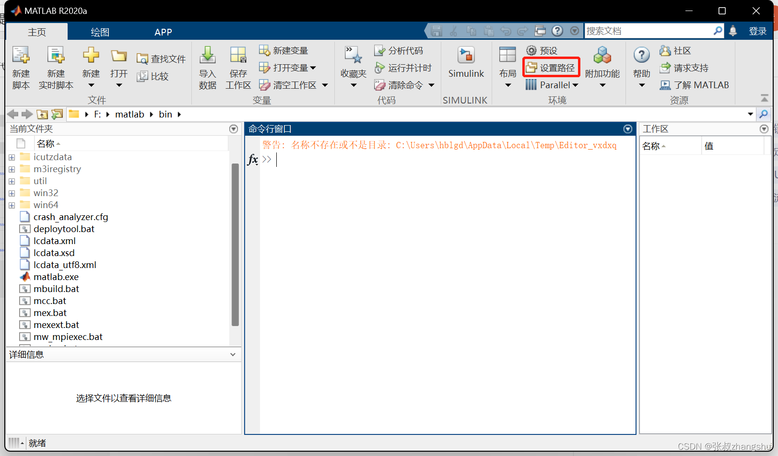Select mexext.bat file
The image size is (778, 456).
coord(56,325)
